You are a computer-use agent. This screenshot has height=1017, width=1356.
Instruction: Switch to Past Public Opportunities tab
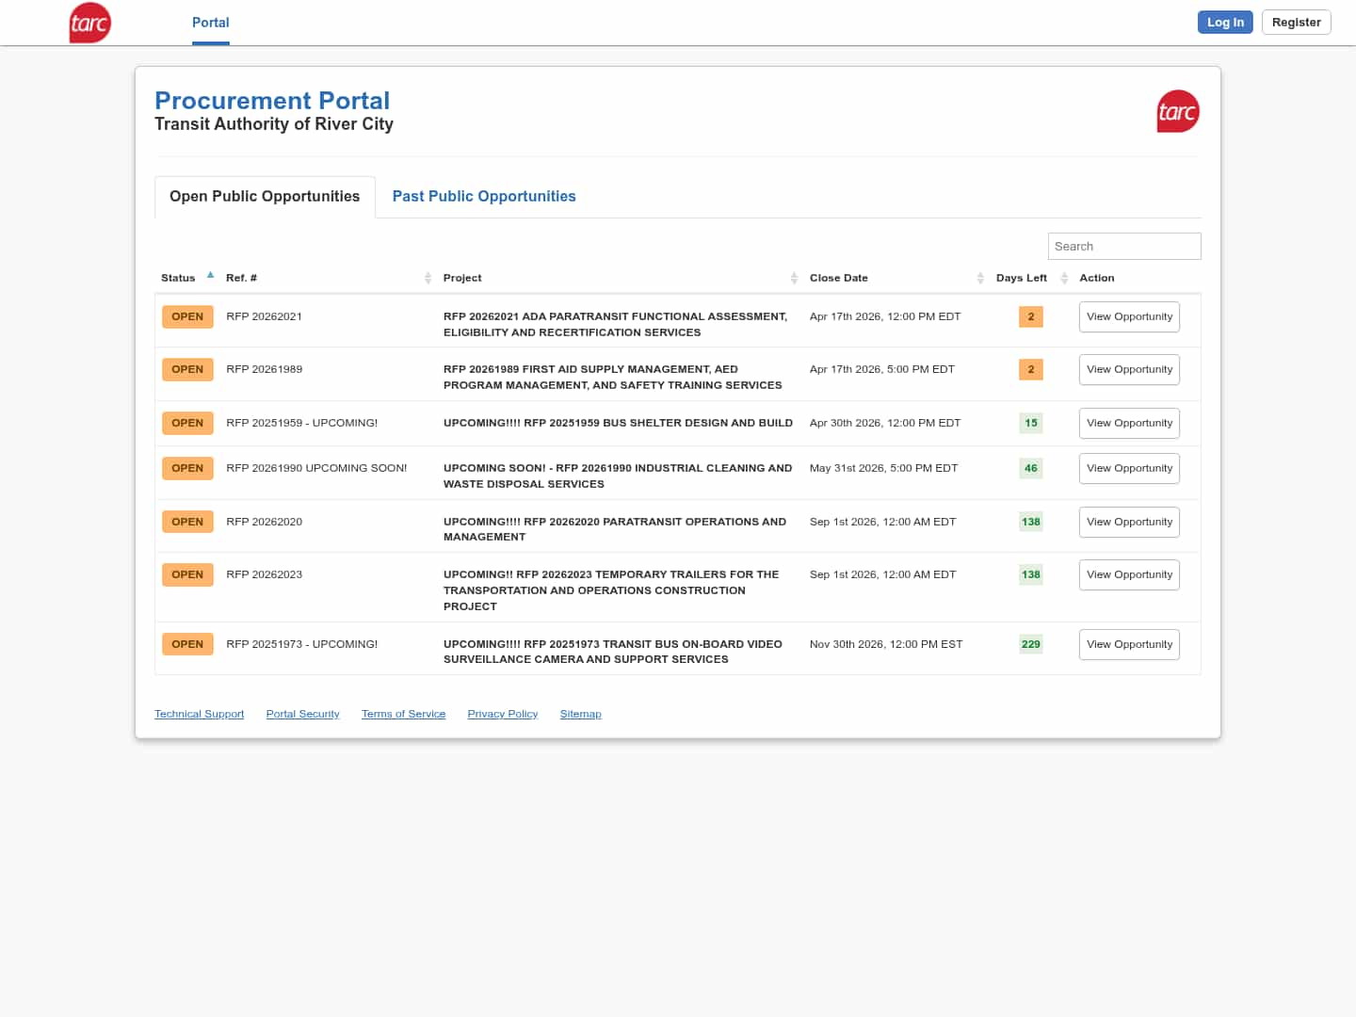point(483,196)
